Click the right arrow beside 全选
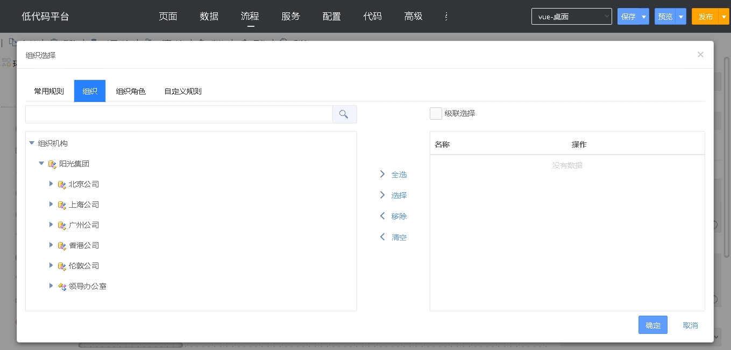Viewport: 731px width, 350px height. click(382, 174)
